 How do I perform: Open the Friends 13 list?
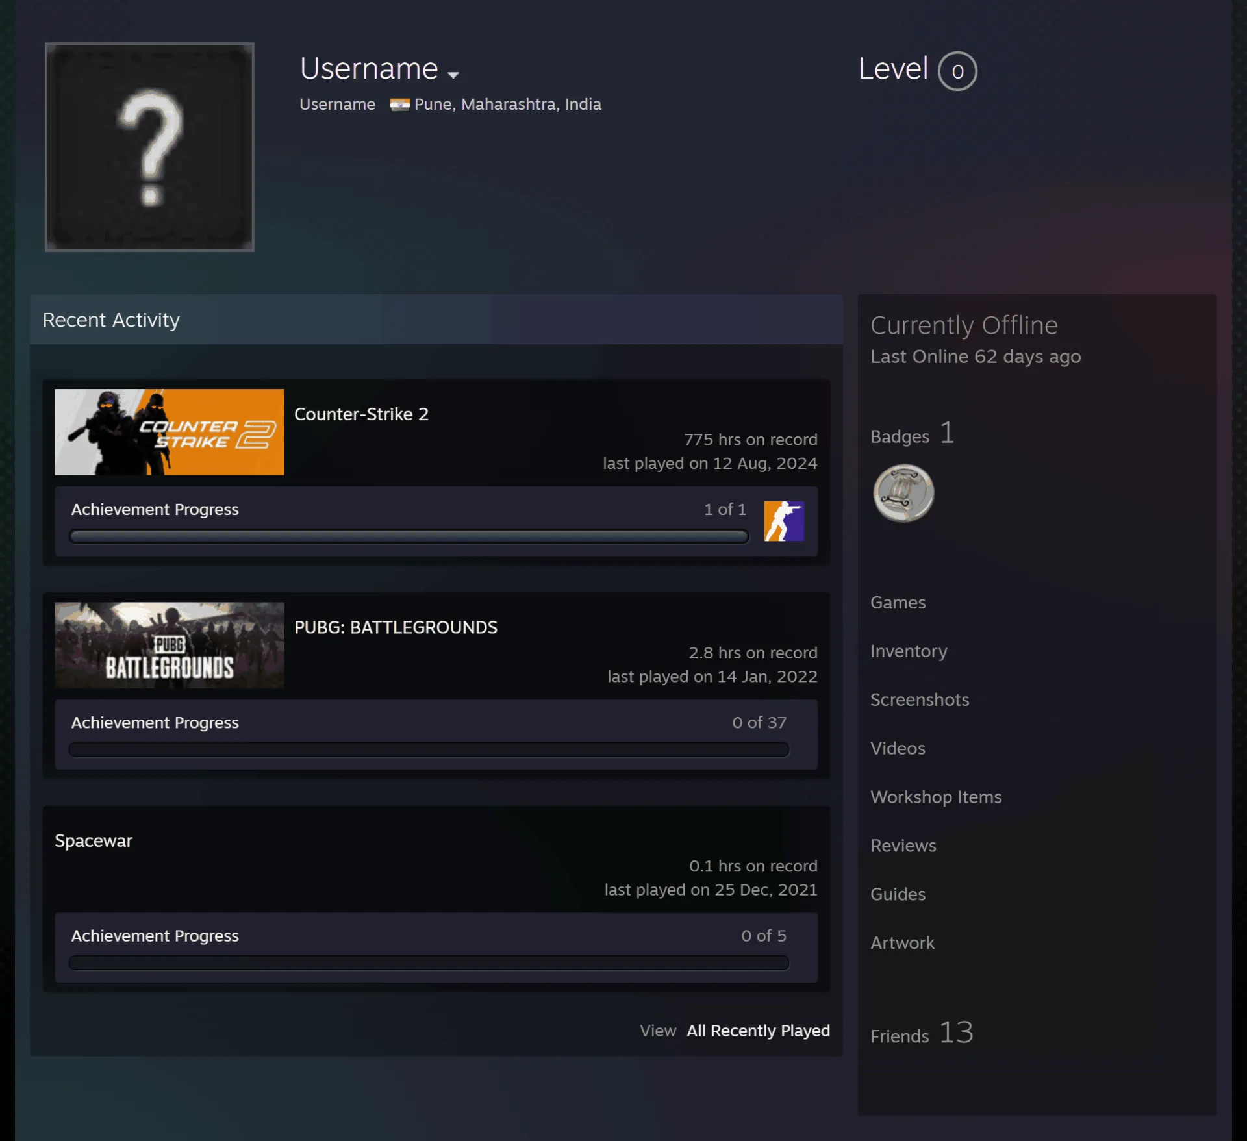(922, 1033)
